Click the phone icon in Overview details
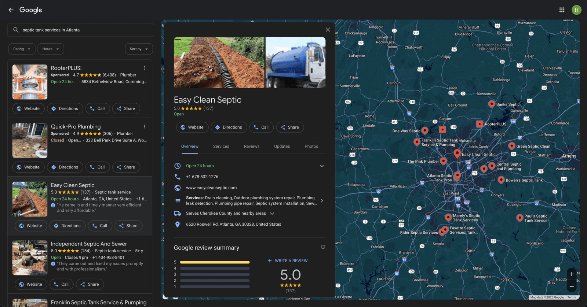 click(x=178, y=177)
